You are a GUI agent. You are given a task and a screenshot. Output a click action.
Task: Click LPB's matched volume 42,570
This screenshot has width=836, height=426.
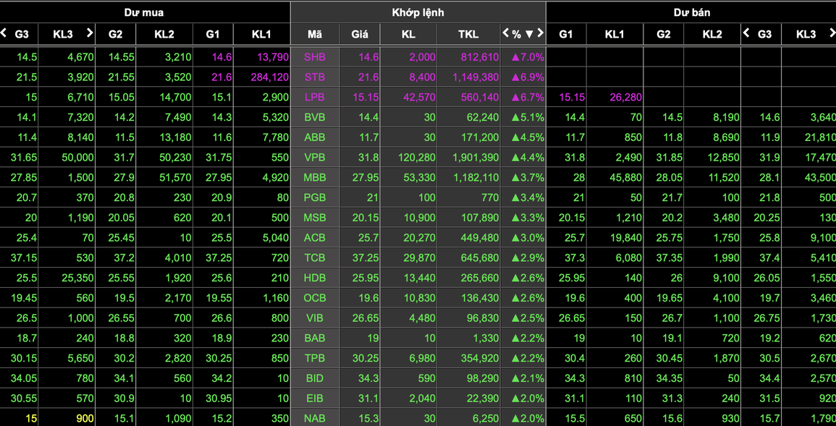tap(419, 98)
